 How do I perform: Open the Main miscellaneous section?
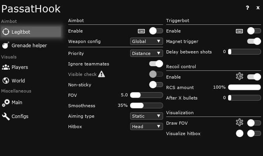pyautogui.click(x=17, y=103)
